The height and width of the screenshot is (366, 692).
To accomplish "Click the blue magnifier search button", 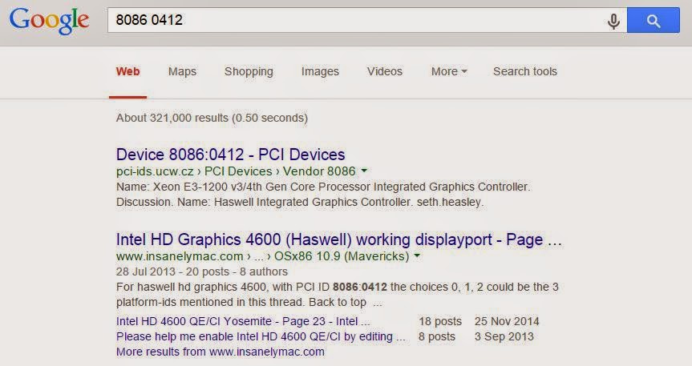I will pyautogui.click(x=654, y=20).
